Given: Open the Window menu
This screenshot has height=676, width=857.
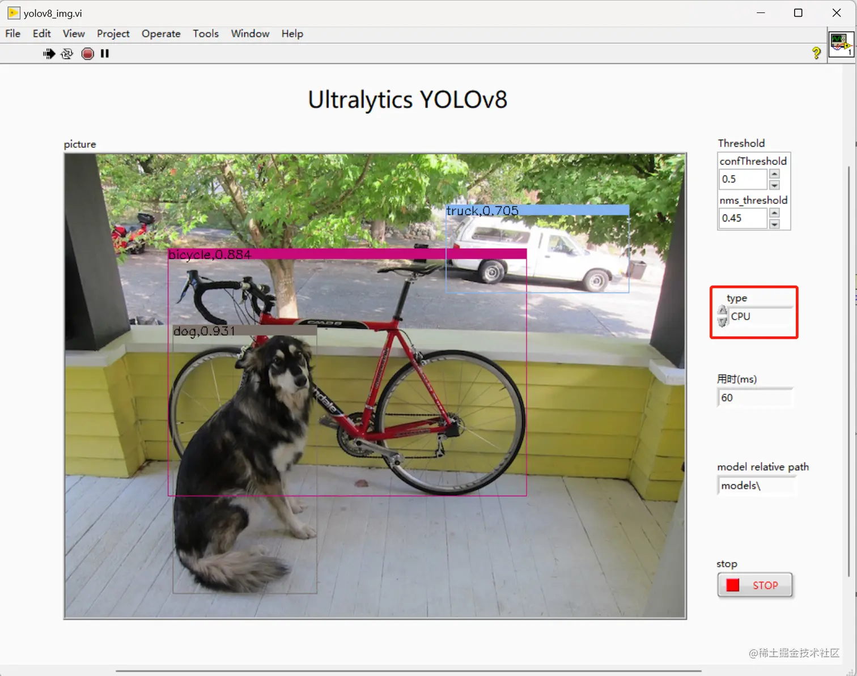Looking at the screenshot, I should [250, 33].
